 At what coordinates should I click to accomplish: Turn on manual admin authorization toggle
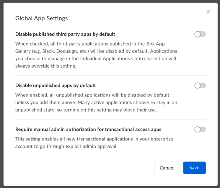point(200,129)
